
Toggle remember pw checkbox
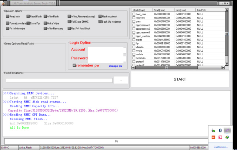coord(74,66)
